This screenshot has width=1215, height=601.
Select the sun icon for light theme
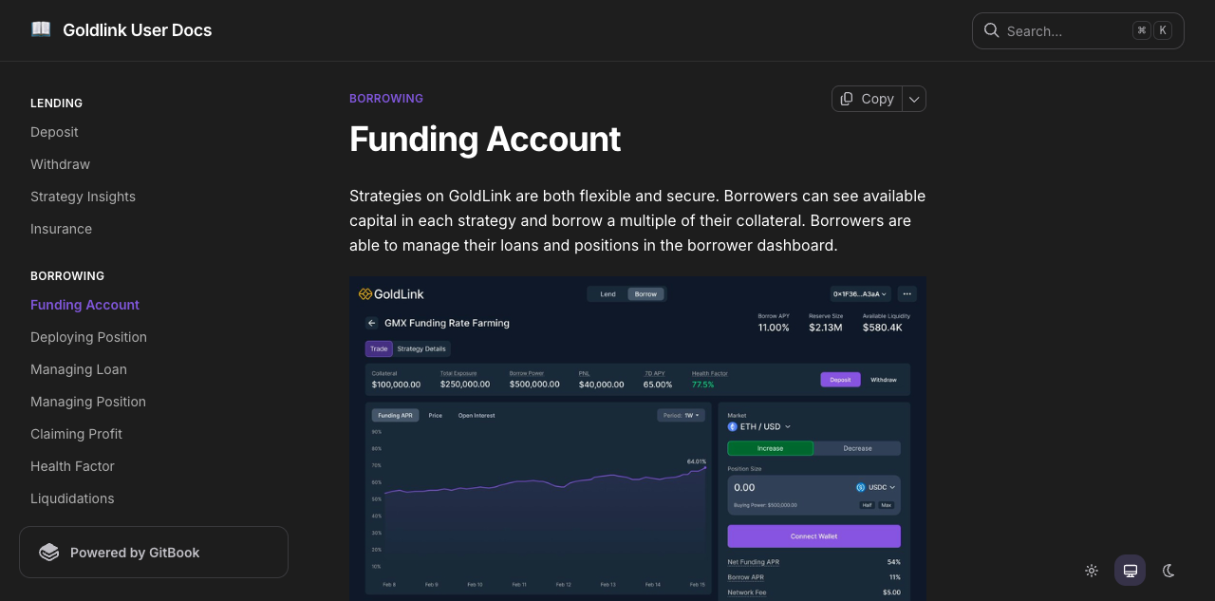[1092, 570]
